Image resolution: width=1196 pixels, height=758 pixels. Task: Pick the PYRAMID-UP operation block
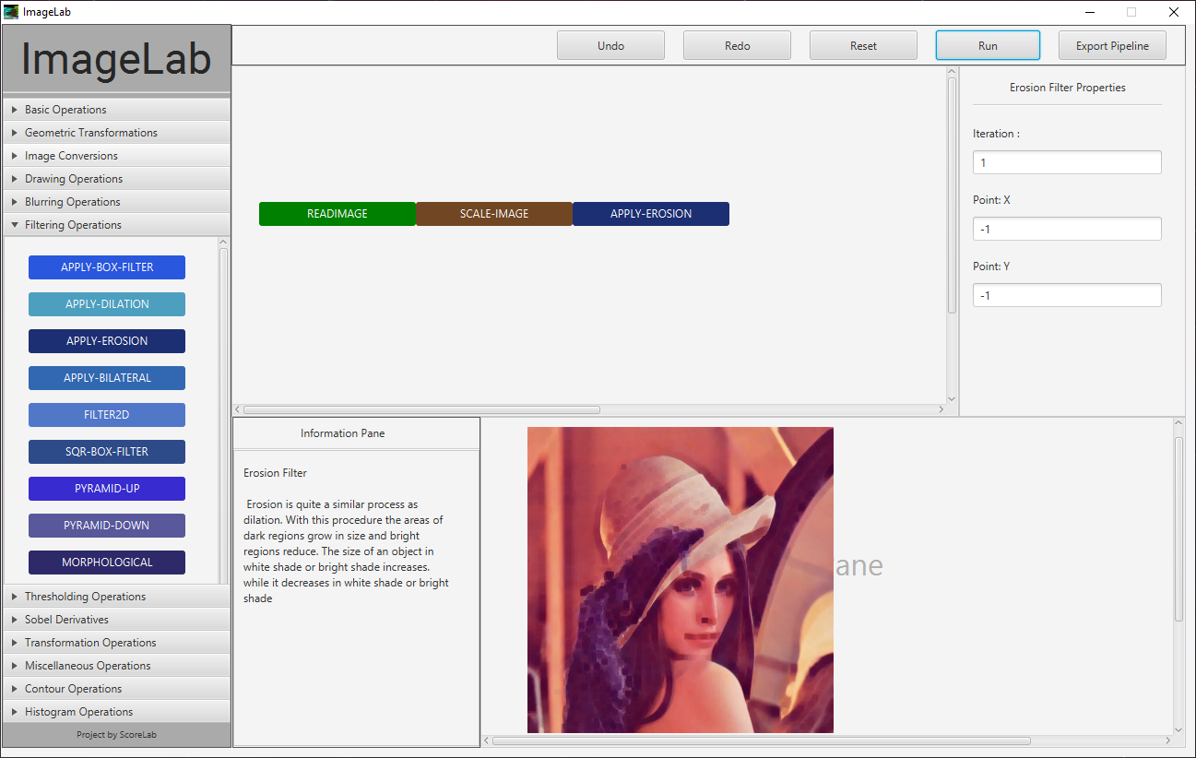pos(107,489)
